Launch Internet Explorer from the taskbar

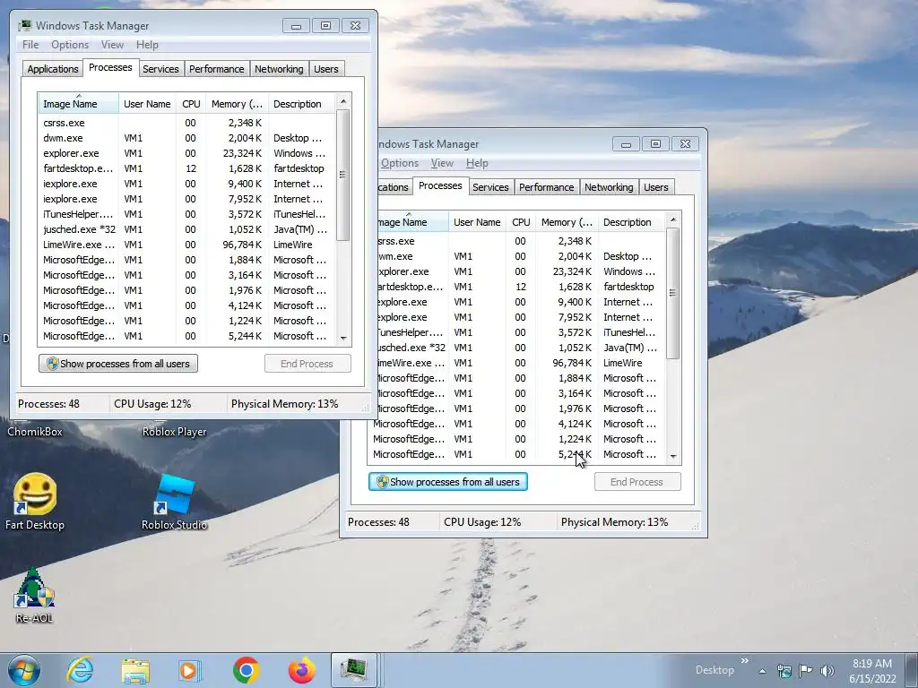80,670
